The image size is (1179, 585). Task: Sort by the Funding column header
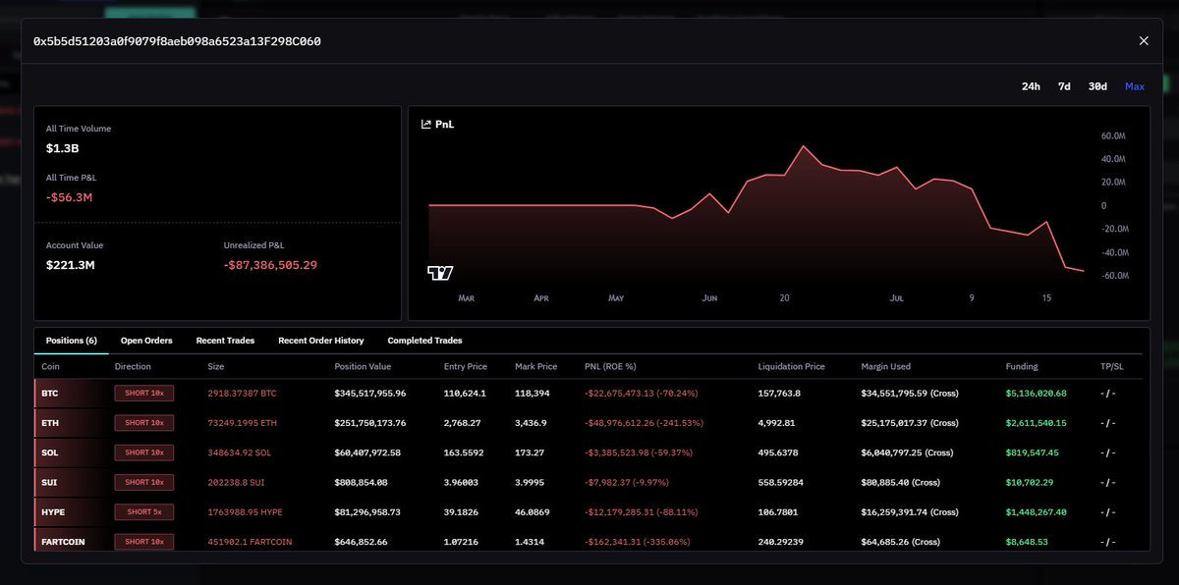point(1021,366)
